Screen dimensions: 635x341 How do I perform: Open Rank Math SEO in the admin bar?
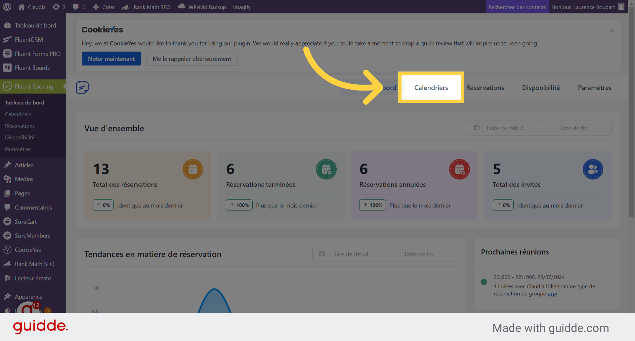click(146, 7)
